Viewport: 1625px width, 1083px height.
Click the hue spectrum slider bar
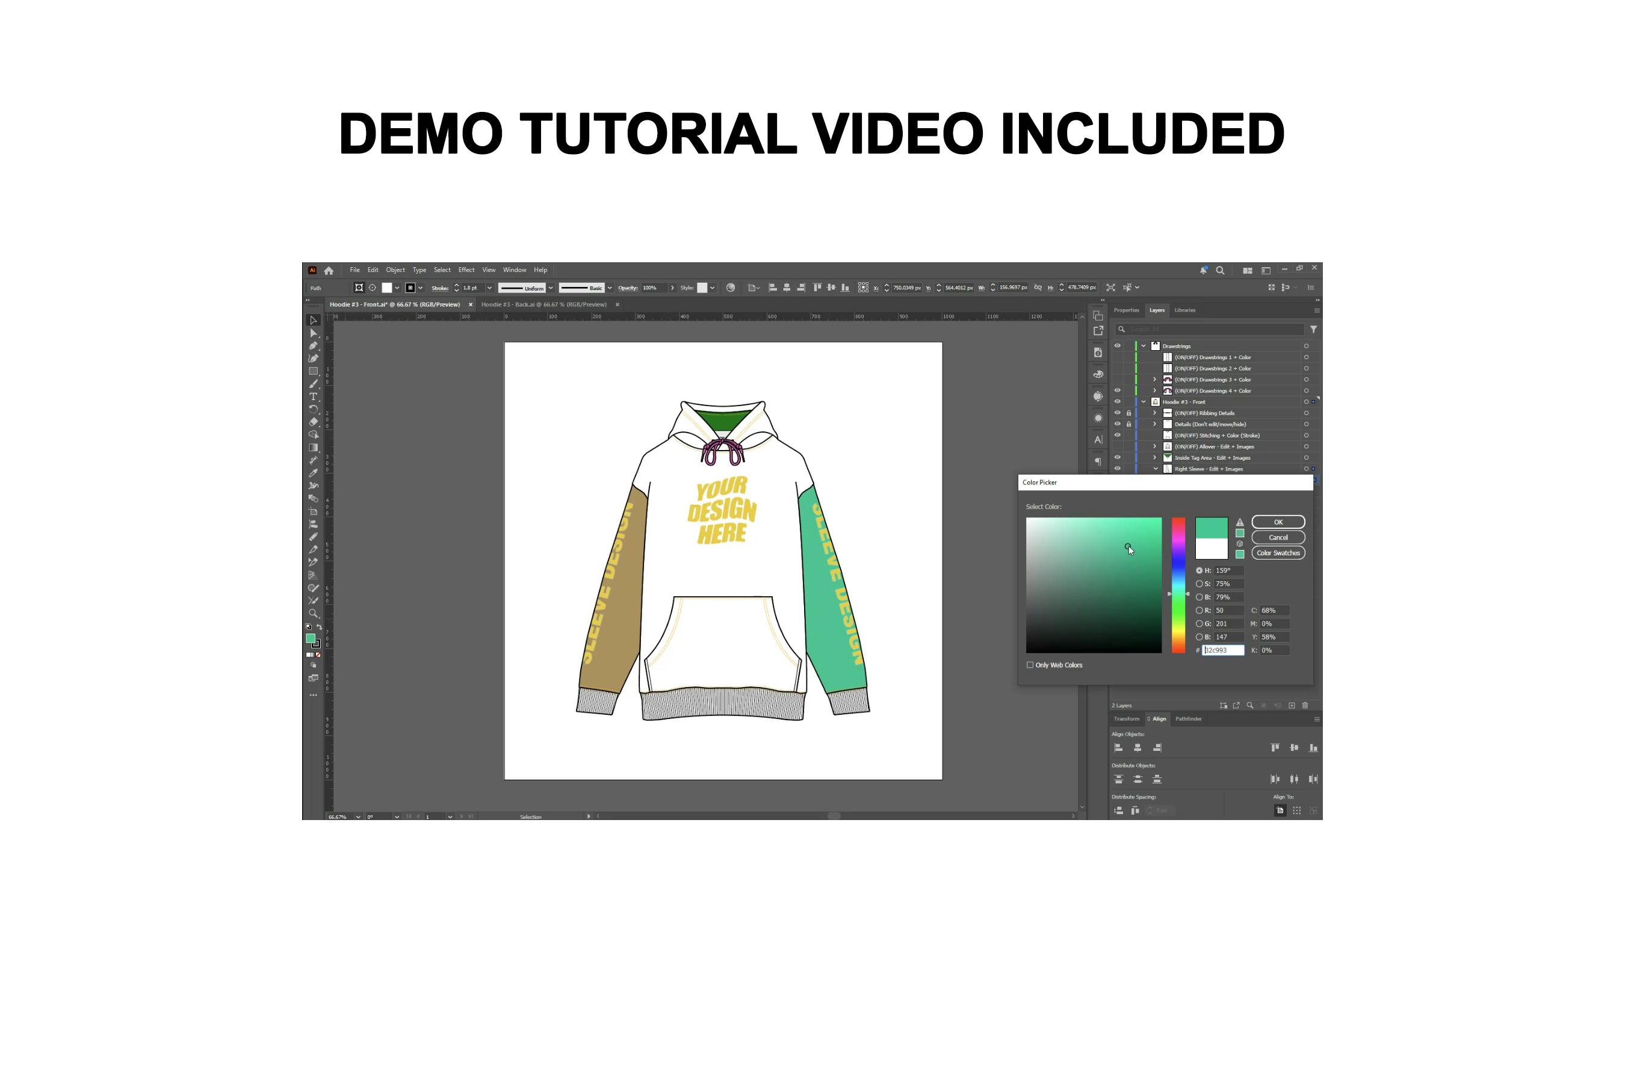[x=1178, y=585]
